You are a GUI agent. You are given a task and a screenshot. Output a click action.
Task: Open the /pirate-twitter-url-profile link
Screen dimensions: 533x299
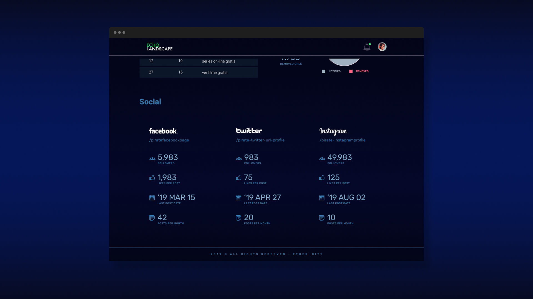(x=260, y=140)
